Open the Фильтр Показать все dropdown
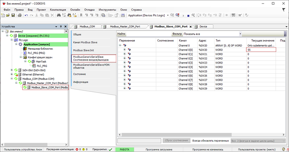The image size is (289, 152). [240, 34]
